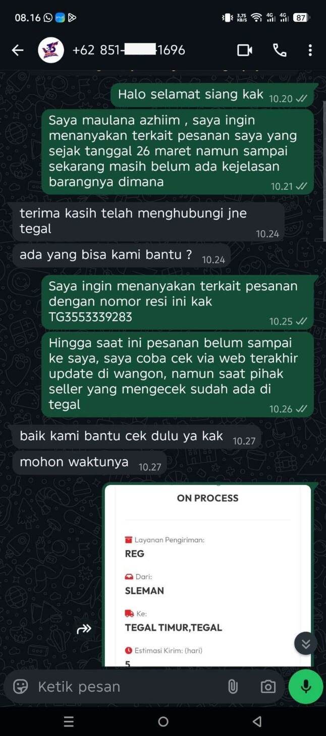Open the three-dot more options menu

[310, 50]
